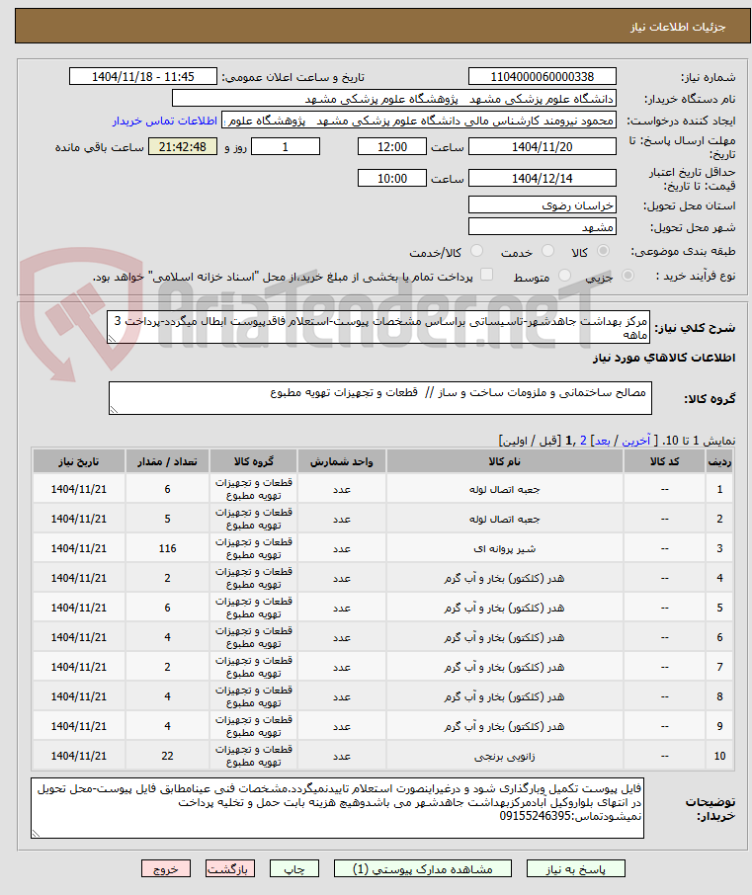Click buyer organization name field

394,99
